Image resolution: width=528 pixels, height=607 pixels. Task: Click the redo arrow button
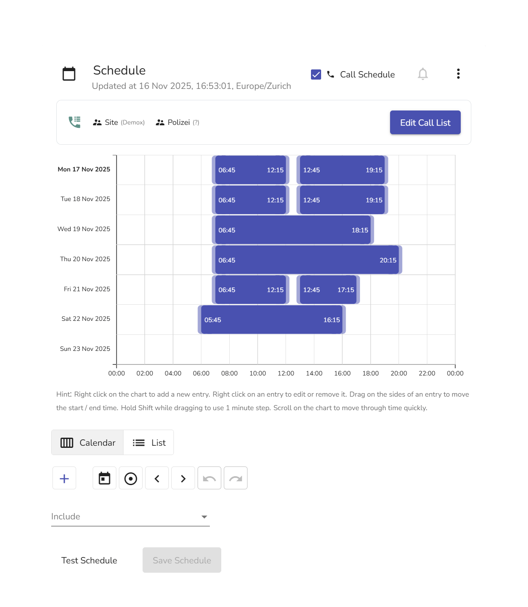click(236, 478)
